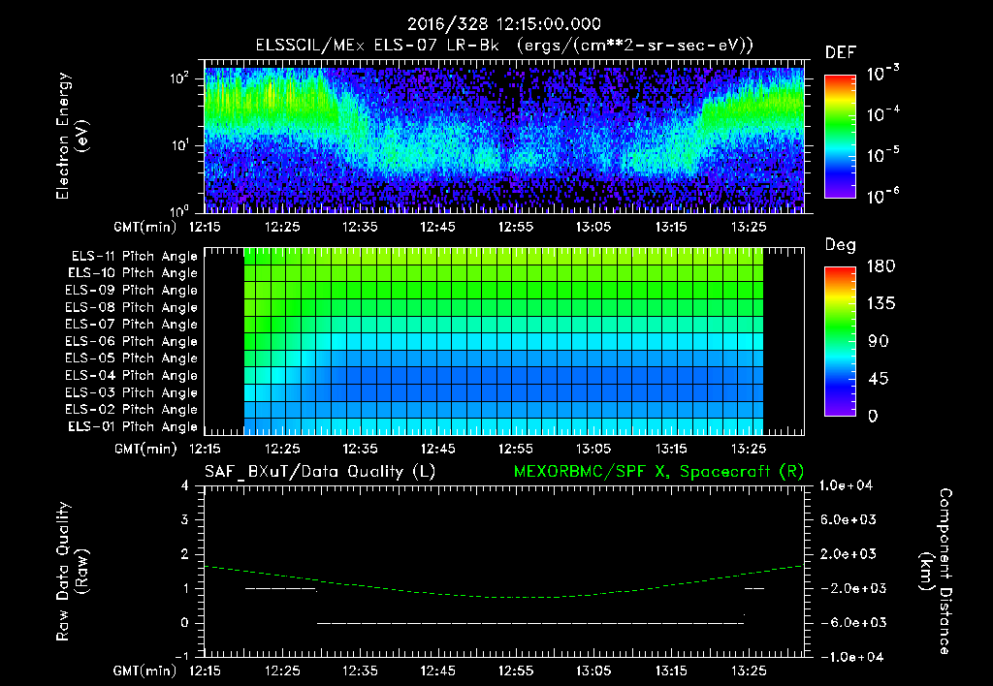Select the ELS-08 Pitch Angle row label

click(132, 307)
